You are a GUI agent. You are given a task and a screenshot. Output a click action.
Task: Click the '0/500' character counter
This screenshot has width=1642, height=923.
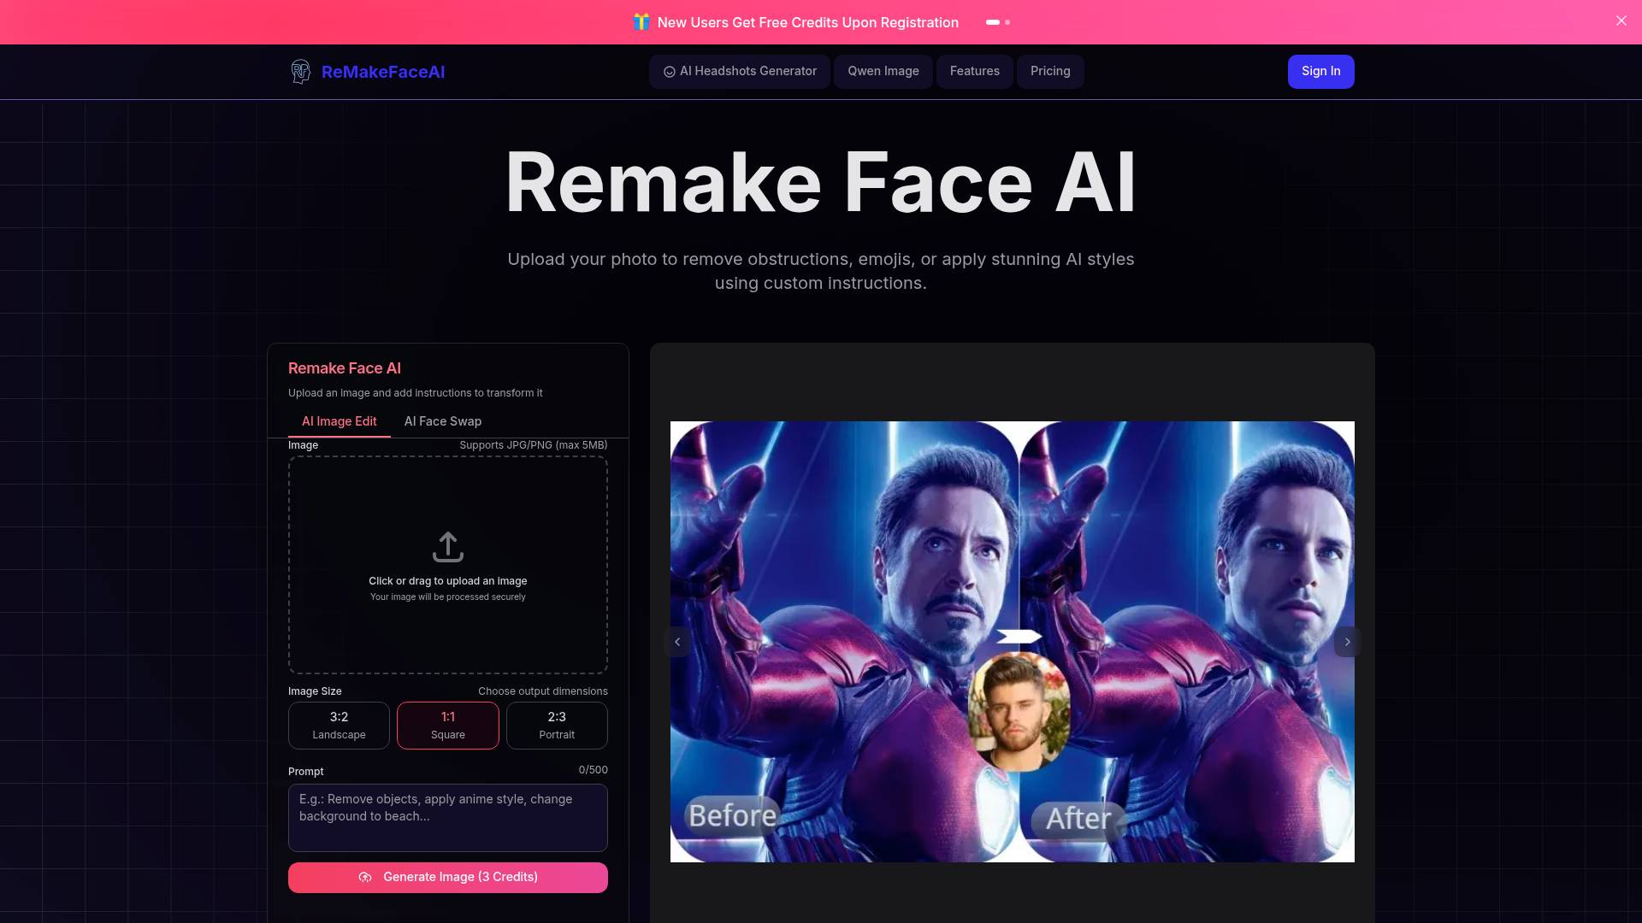(x=594, y=770)
